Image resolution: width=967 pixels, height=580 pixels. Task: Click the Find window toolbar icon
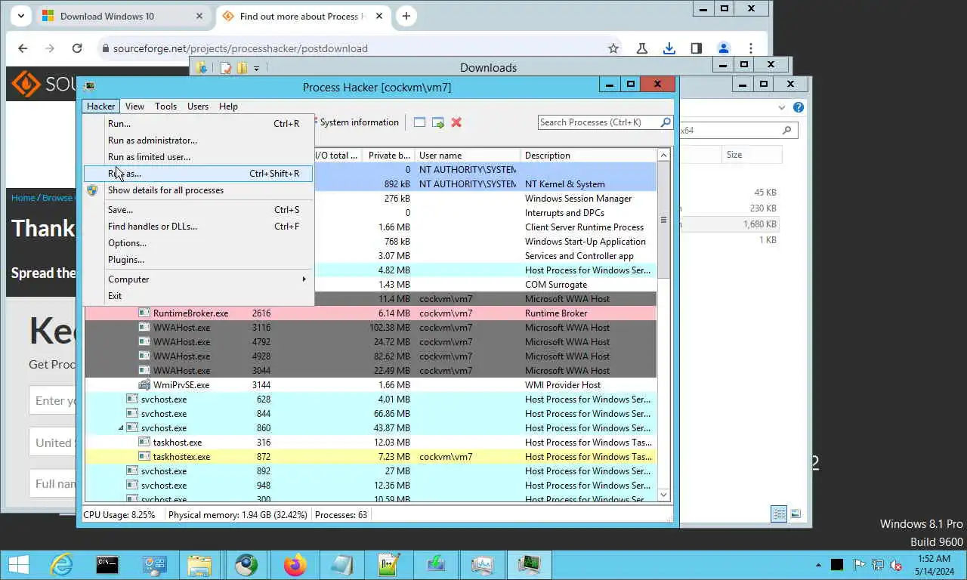point(419,122)
